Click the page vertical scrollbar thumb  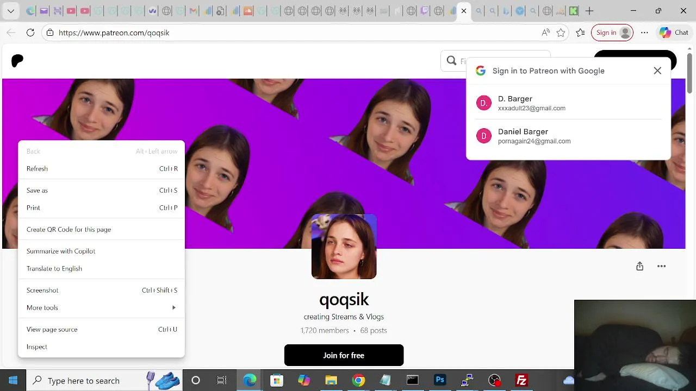coord(690,73)
